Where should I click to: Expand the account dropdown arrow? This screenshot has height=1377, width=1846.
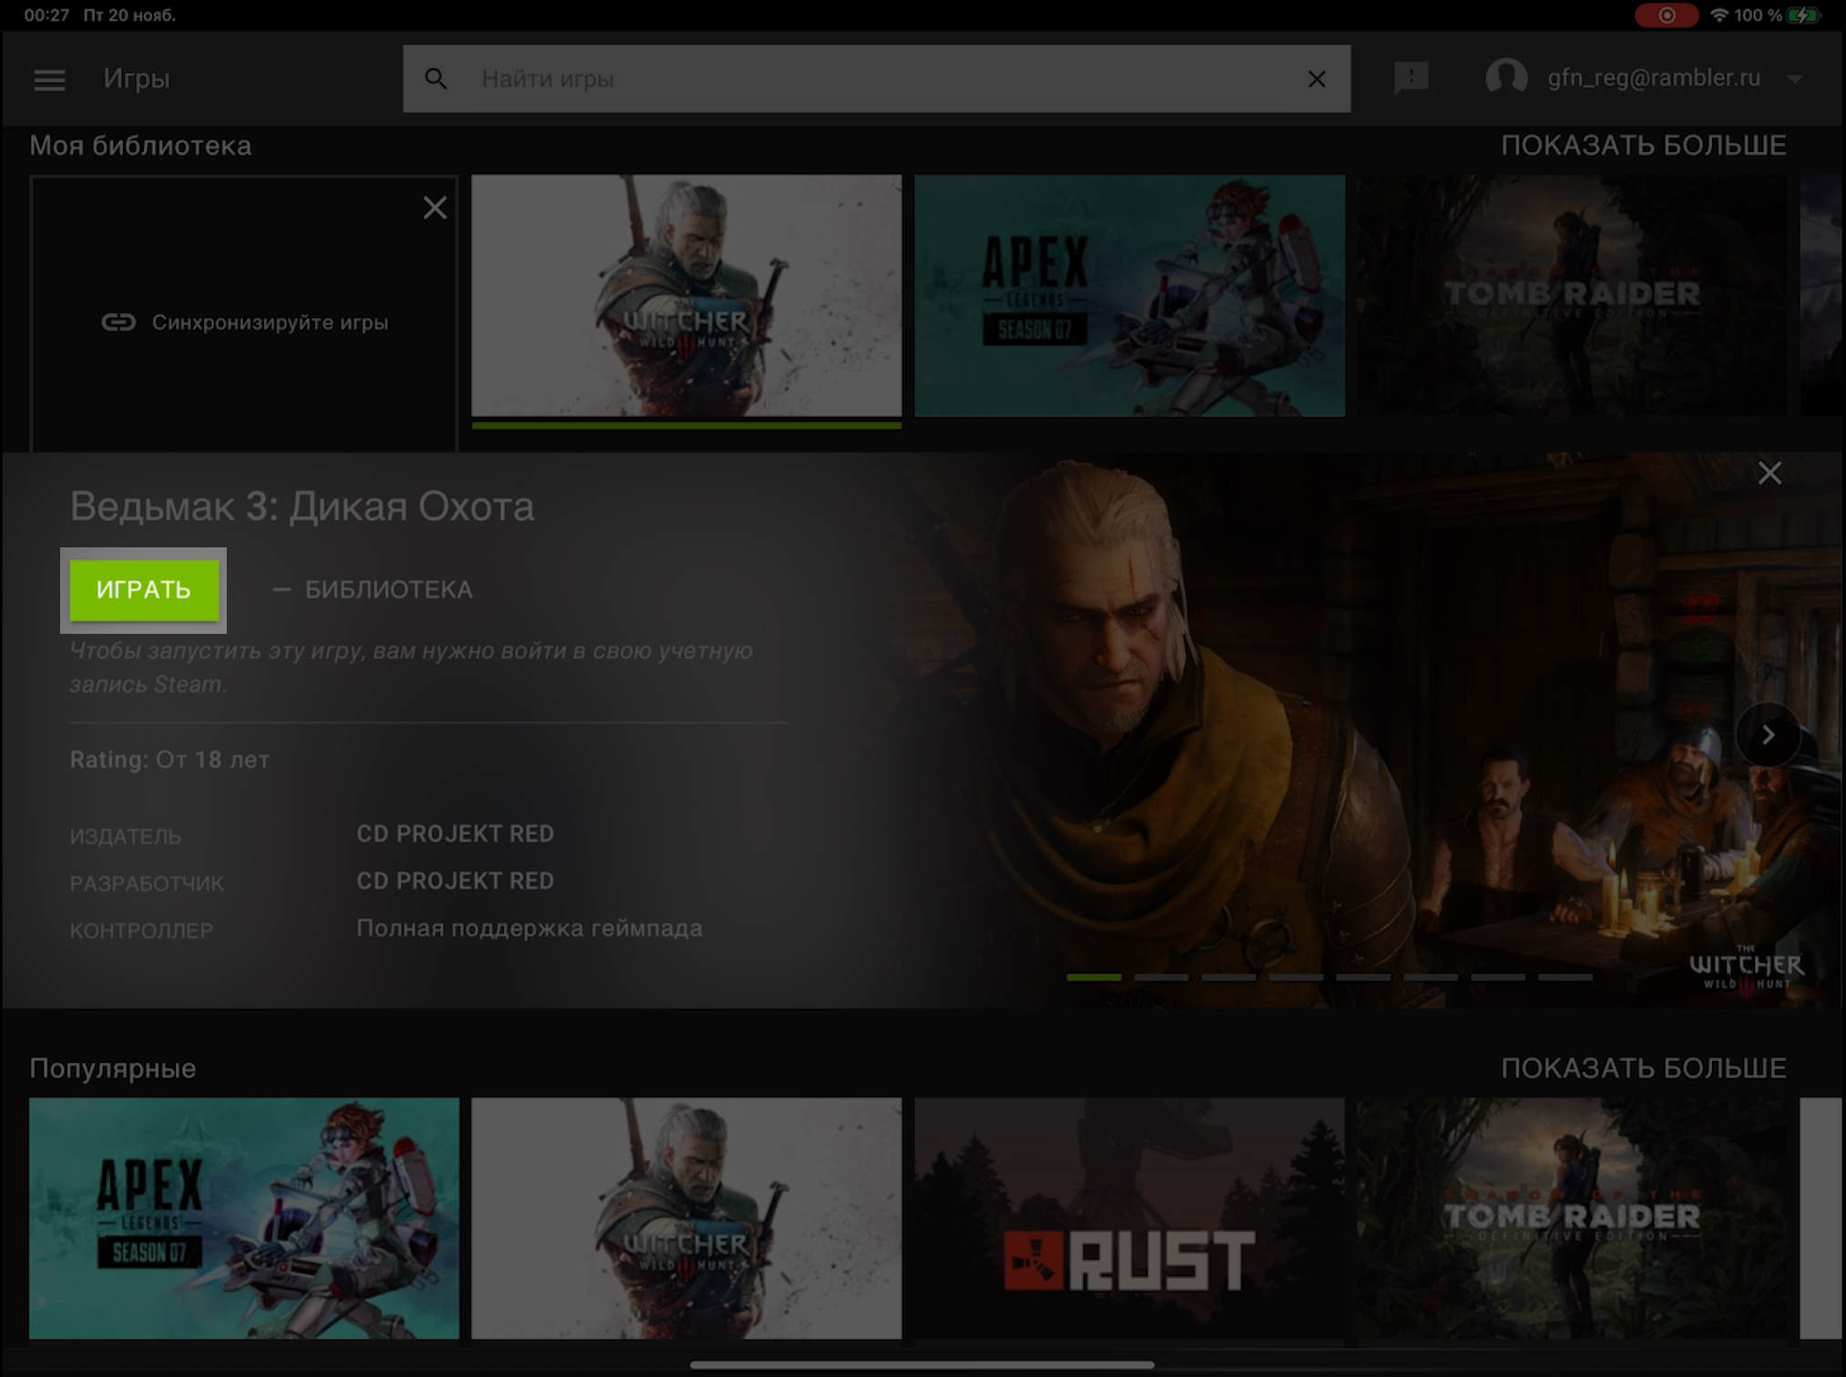1794,79
